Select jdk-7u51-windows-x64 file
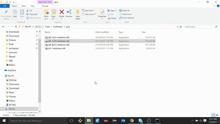 coord(100,38)
